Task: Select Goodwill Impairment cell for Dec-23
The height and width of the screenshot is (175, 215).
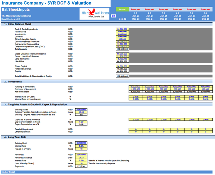Action: [135, 129]
